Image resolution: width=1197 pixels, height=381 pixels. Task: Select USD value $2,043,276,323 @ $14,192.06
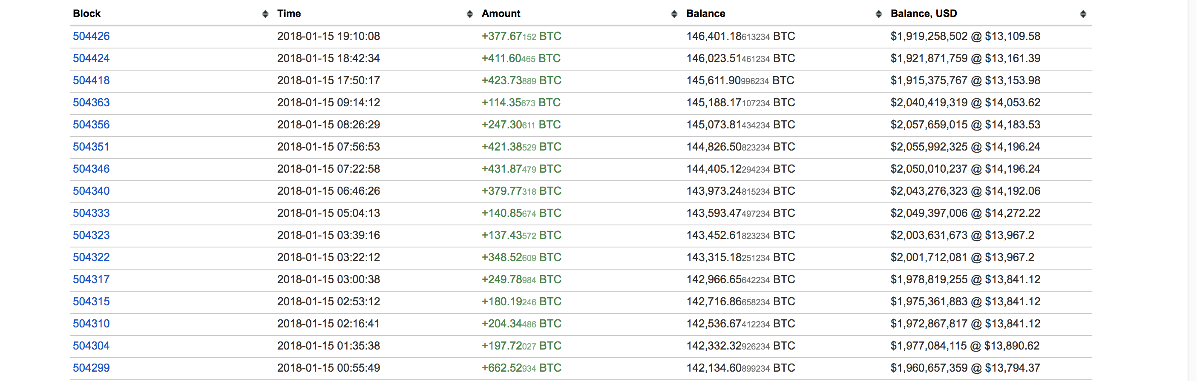[x=965, y=191]
